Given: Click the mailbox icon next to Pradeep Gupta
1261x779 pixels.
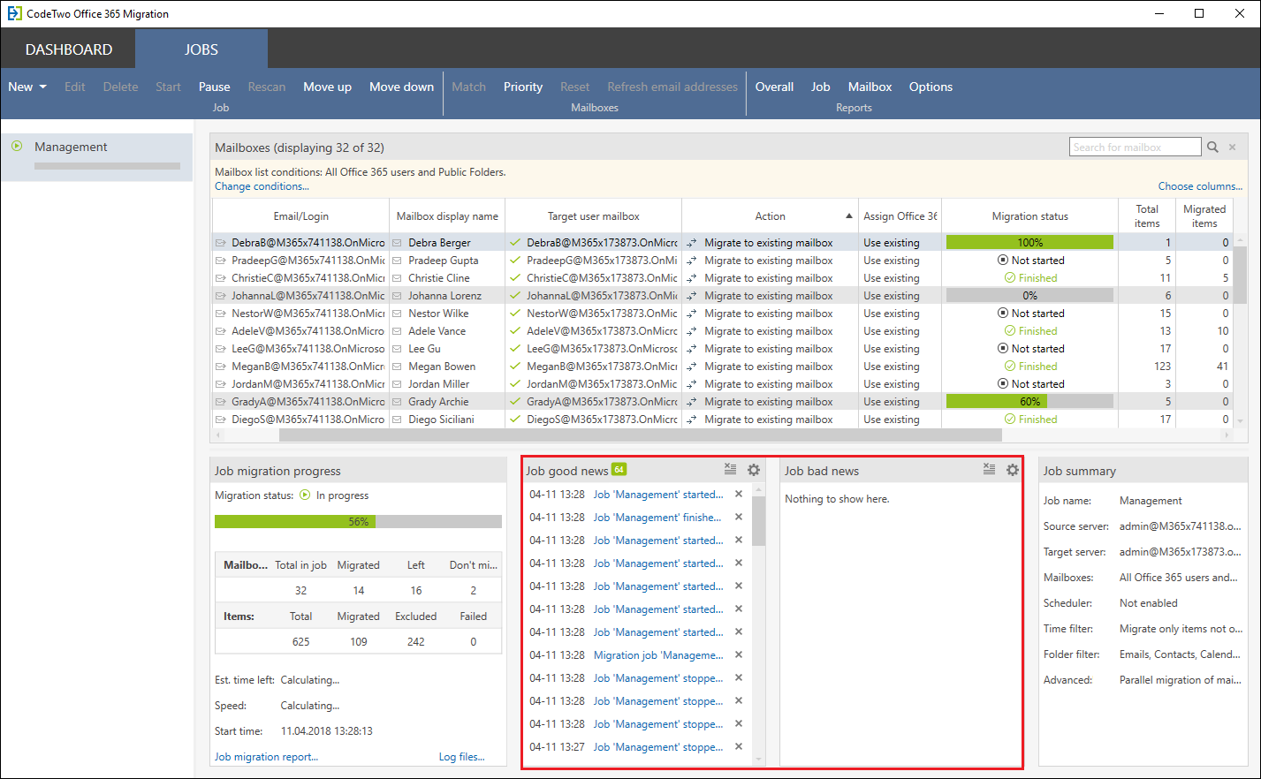Looking at the screenshot, I should tap(398, 261).
